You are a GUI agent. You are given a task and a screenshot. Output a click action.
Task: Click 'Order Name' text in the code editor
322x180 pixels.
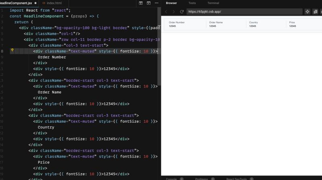(x=50, y=92)
